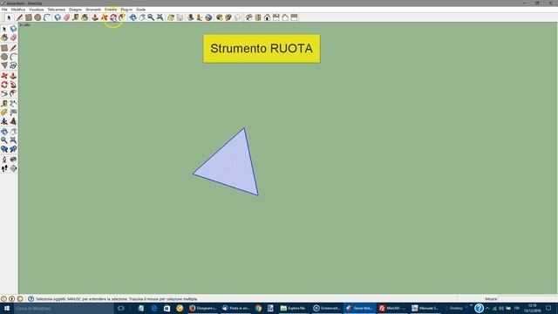
Task: Pick the 3D Text tool in the left palette
Action: point(13,121)
